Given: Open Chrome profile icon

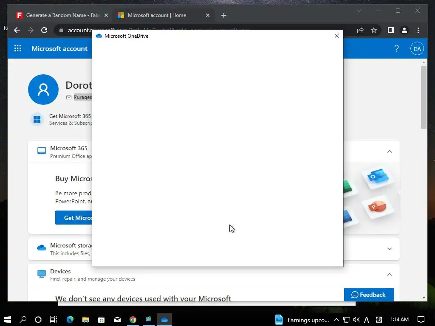Looking at the screenshot, I should (404, 30).
